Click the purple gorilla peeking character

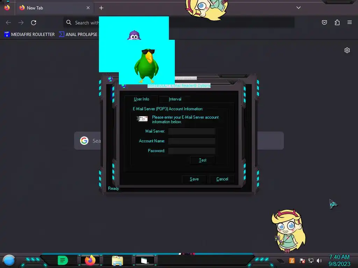(134, 35)
